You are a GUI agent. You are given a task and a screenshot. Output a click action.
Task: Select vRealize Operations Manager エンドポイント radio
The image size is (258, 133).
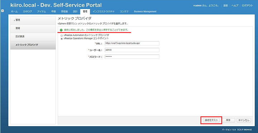(62, 39)
